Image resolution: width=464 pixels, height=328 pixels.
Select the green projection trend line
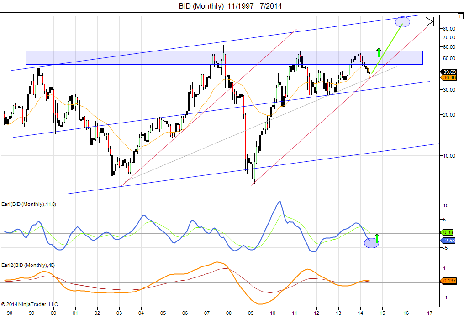(387, 48)
